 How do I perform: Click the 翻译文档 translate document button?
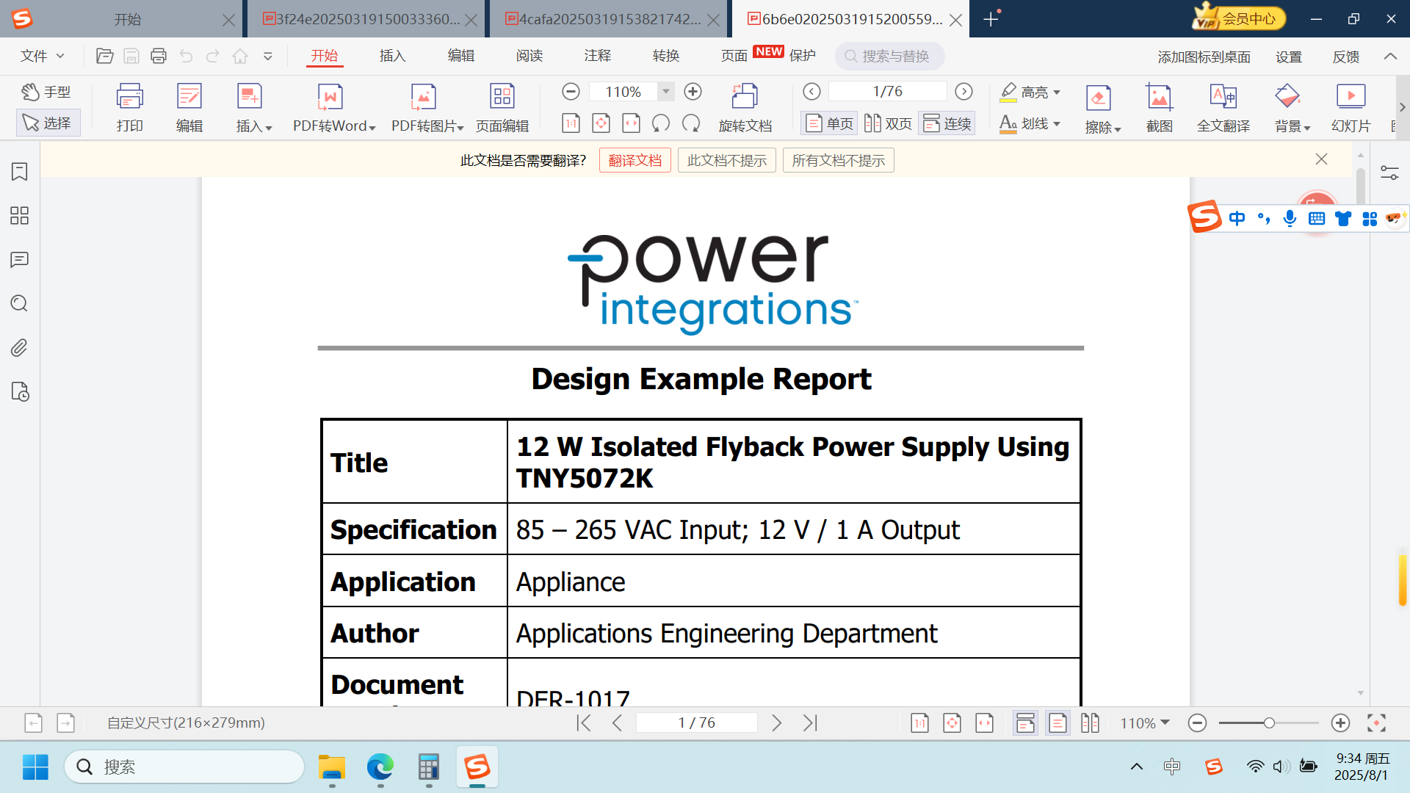click(635, 160)
